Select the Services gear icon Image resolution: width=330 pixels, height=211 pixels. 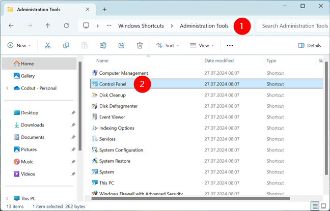pyautogui.click(x=95, y=139)
